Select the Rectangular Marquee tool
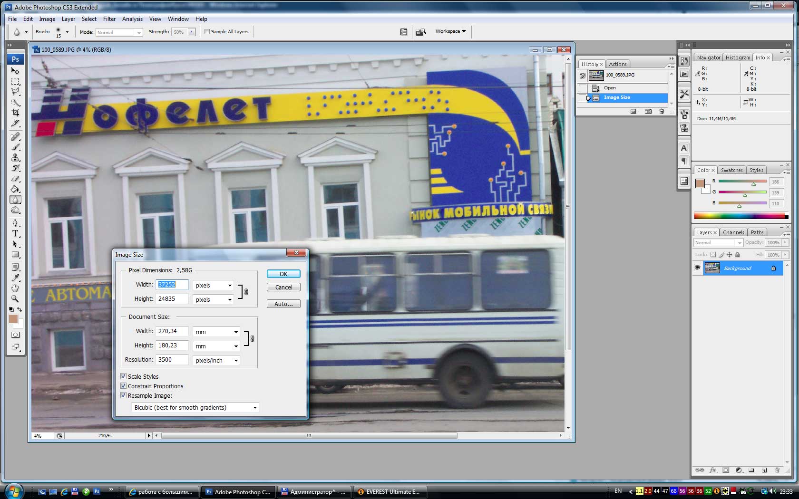The width and height of the screenshot is (799, 499). (x=15, y=81)
